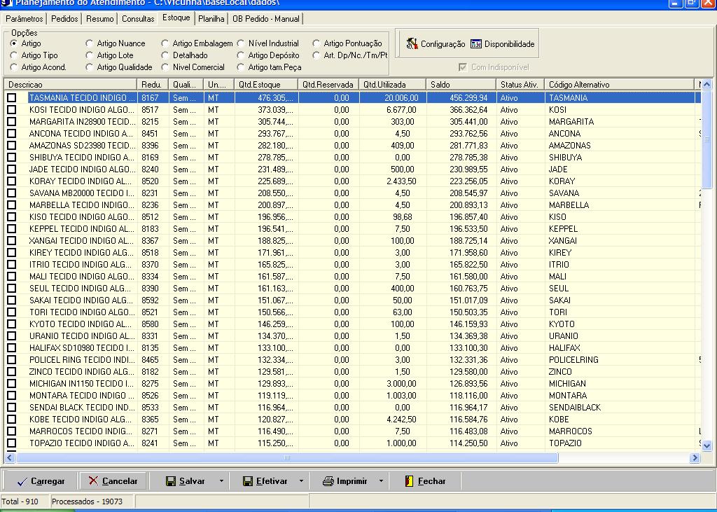Click the Imprimir printer icon
The height and width of the screenshot is (512, 717).
pos(328,481)
